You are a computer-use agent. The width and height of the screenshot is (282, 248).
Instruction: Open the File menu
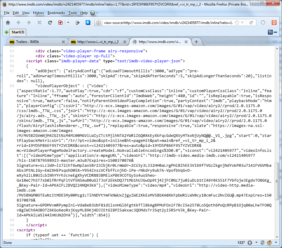7,13
